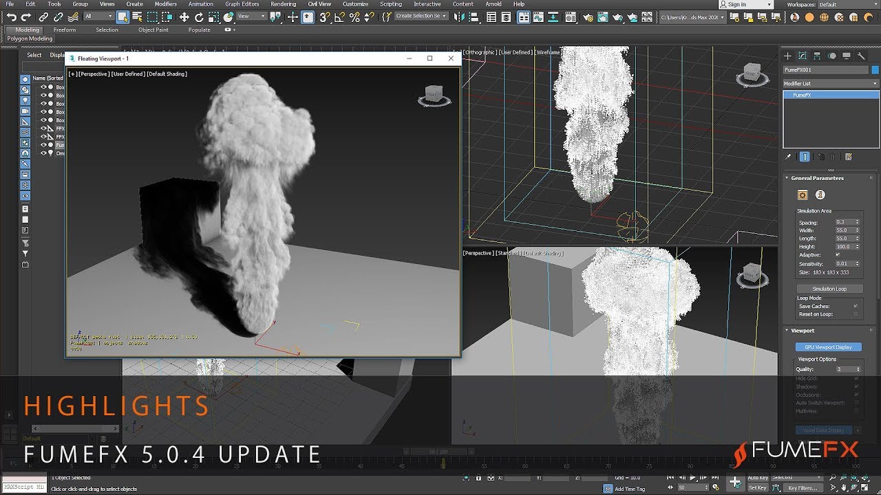This screenshot has width=881, height=495.
Task: Open the Modify tab in command panel
Action: click(x=803, y=56)
